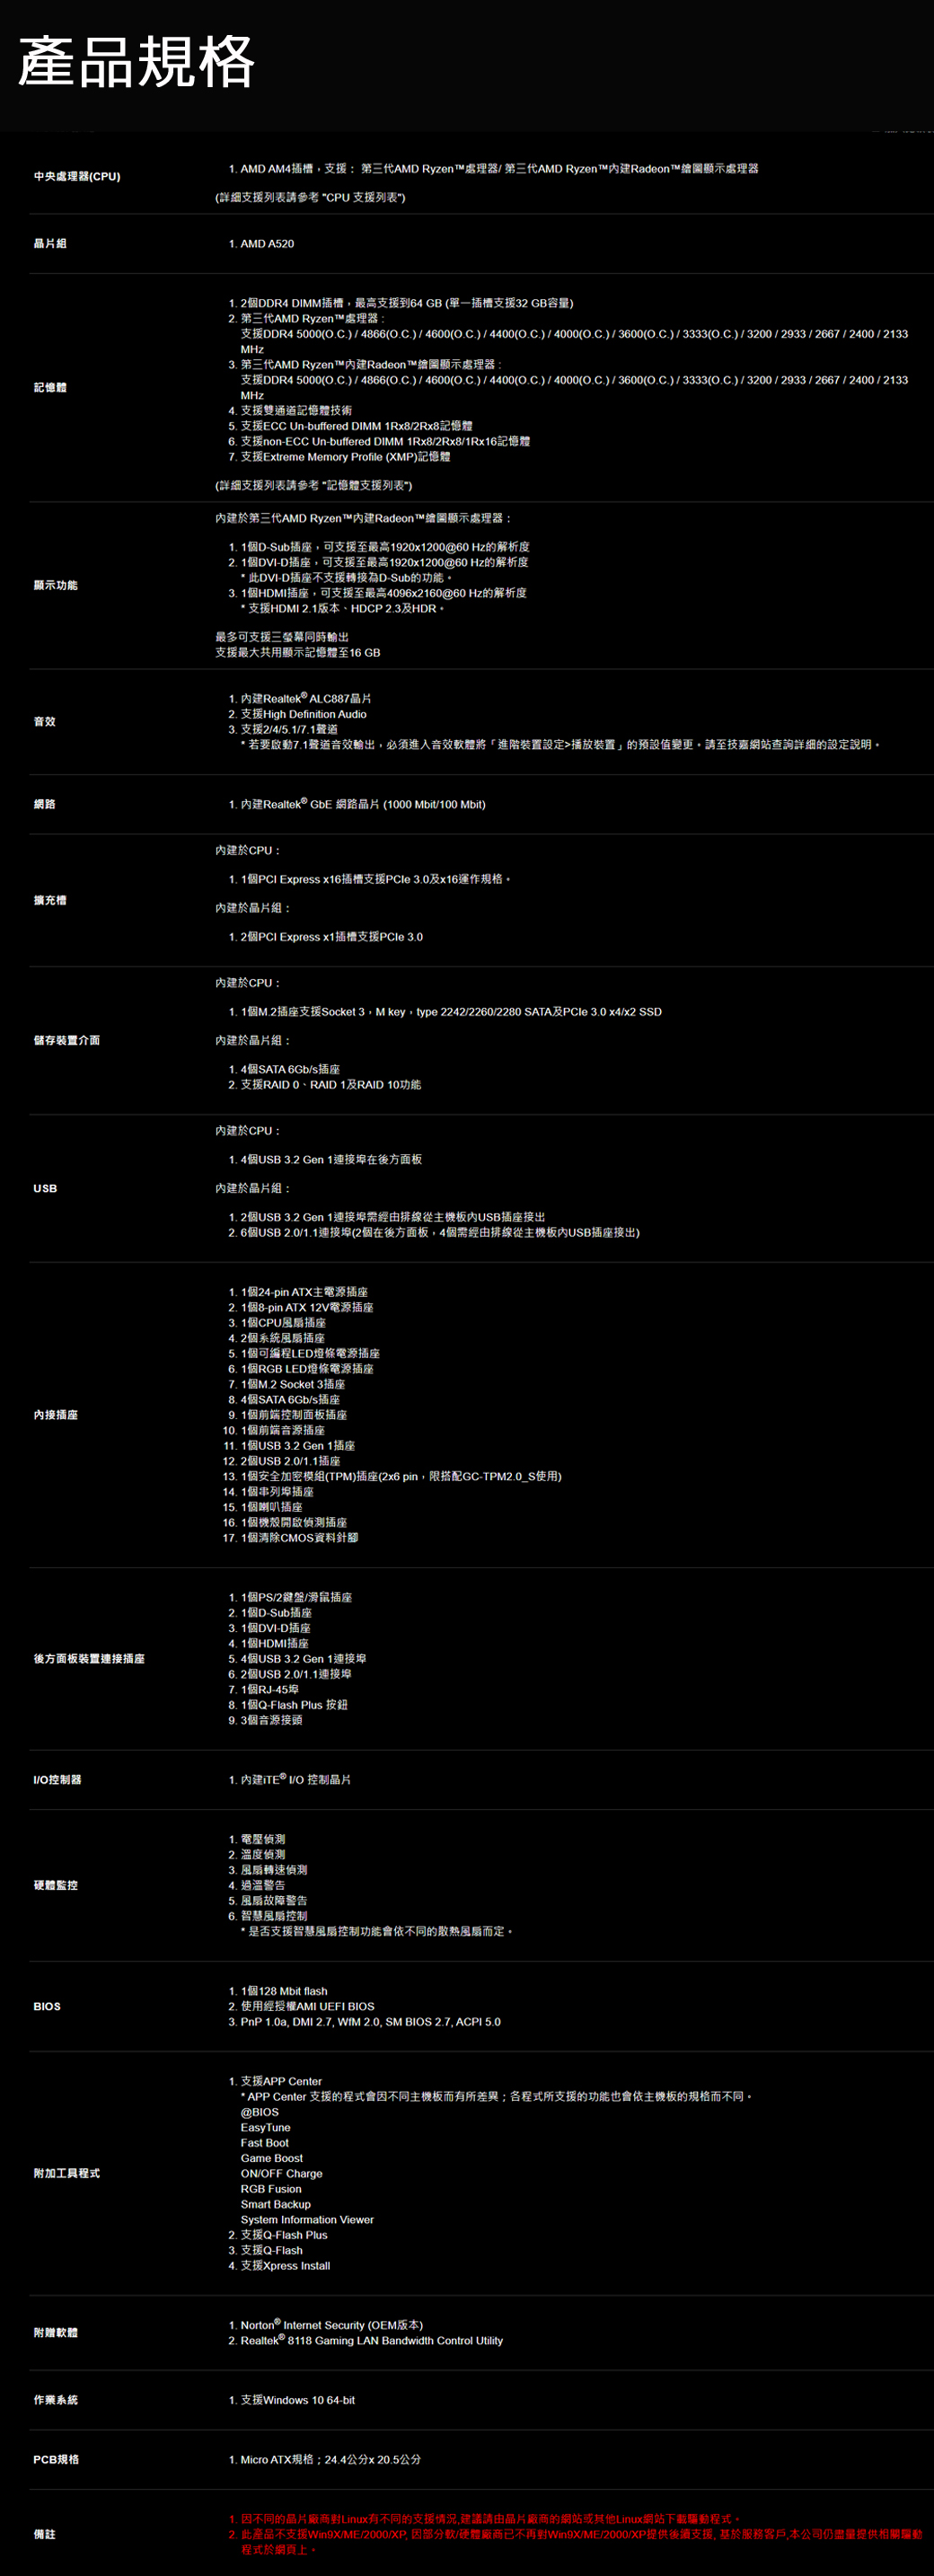Viewport: 934px width, 2576px height.
Task: Select the 儲存裝置介面 row label
Action: (66, 1041)
